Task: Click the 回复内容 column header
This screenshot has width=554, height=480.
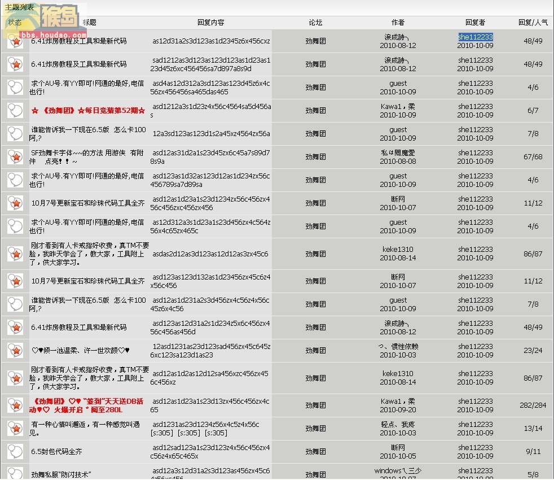Action: (x=210, y=22)
